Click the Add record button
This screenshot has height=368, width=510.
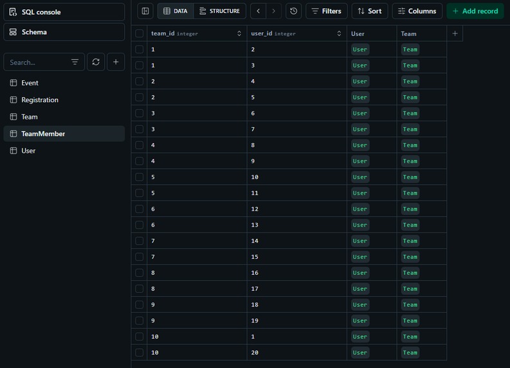click(475, 11)
